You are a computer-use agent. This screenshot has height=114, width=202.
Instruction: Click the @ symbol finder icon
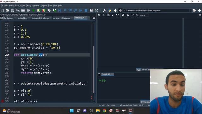(28, 10)
